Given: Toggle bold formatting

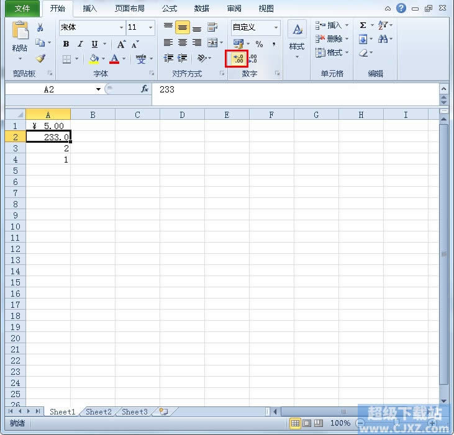Looking at the screenshot, I should [66, 44].
